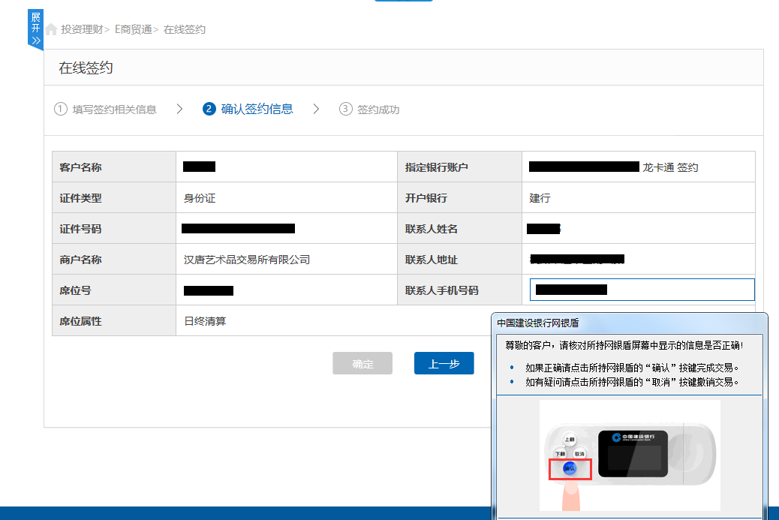779x520 pixels.
Task: Click the 证件号码 label cell
Action: pyautogui.click(x=114, y=229)
